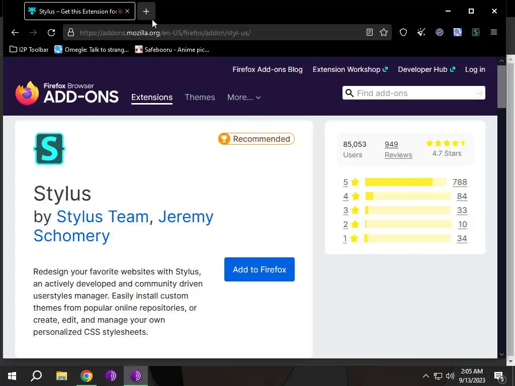Click the Log in link

[x=475, y=69]
